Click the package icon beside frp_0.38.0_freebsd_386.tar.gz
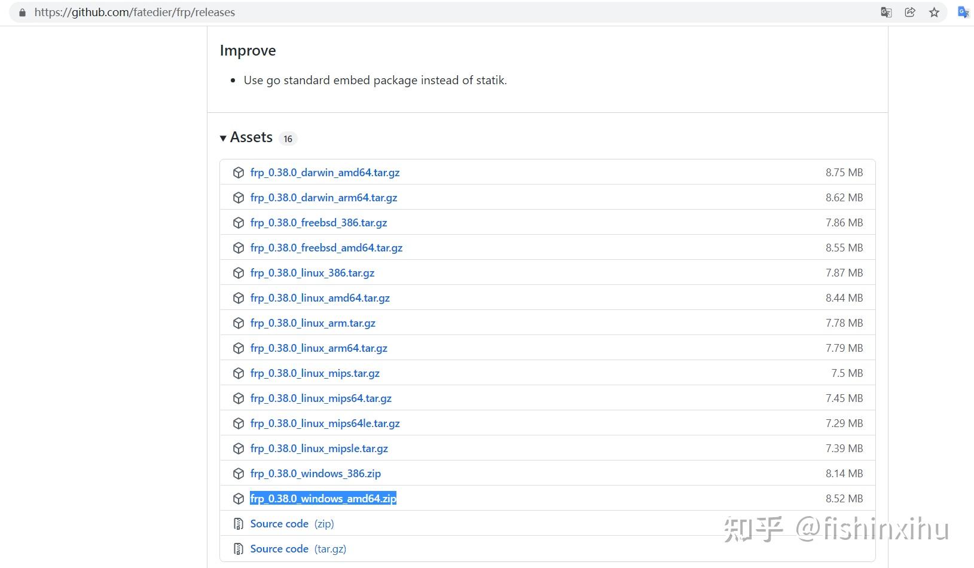Screen dimensions: 974x568 tap(238, 222)
